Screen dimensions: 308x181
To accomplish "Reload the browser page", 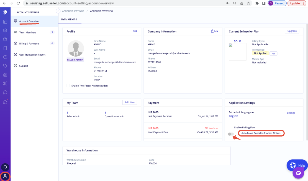I will [18, 3].
